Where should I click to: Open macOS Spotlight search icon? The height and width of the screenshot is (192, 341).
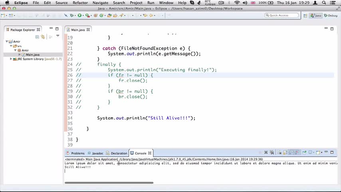[324, 3]
